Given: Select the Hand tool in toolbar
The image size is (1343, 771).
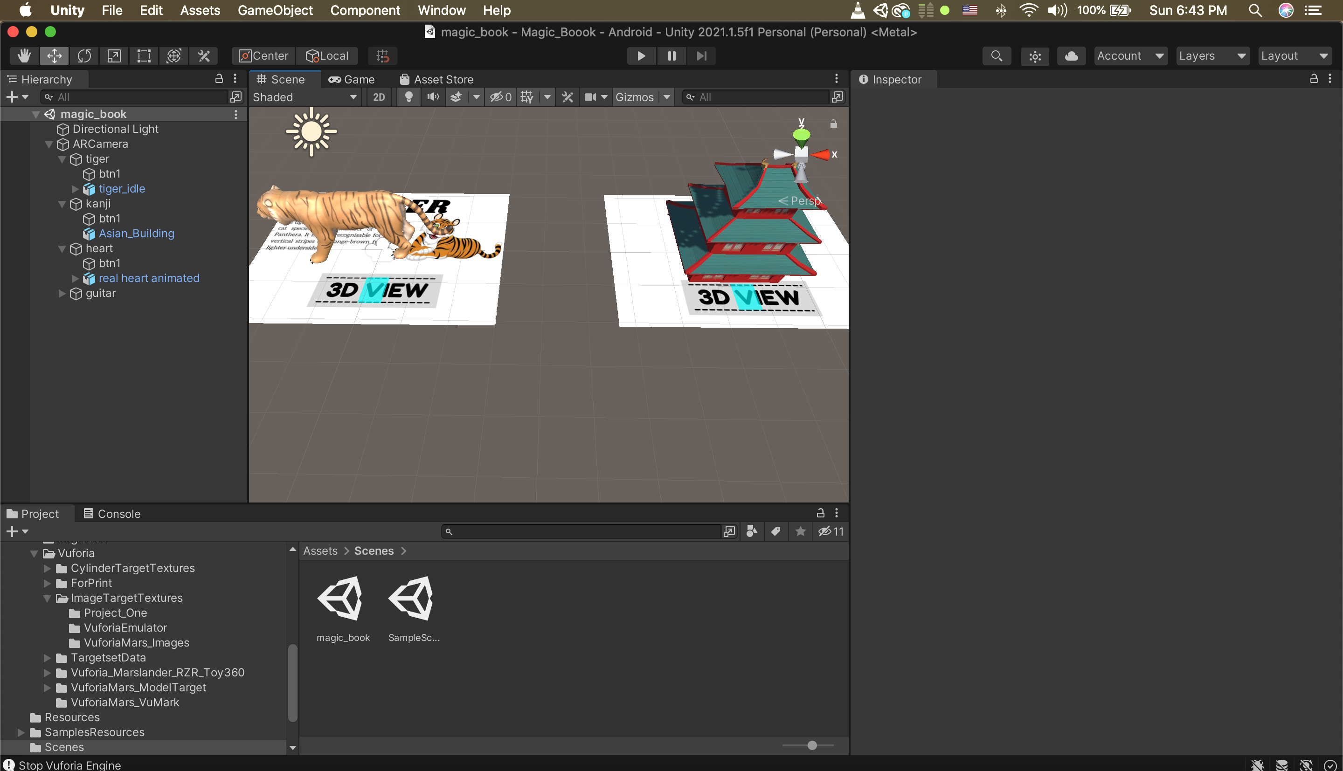Looking at the screenshot, I should pyautogui.click(x=24, y=55).
